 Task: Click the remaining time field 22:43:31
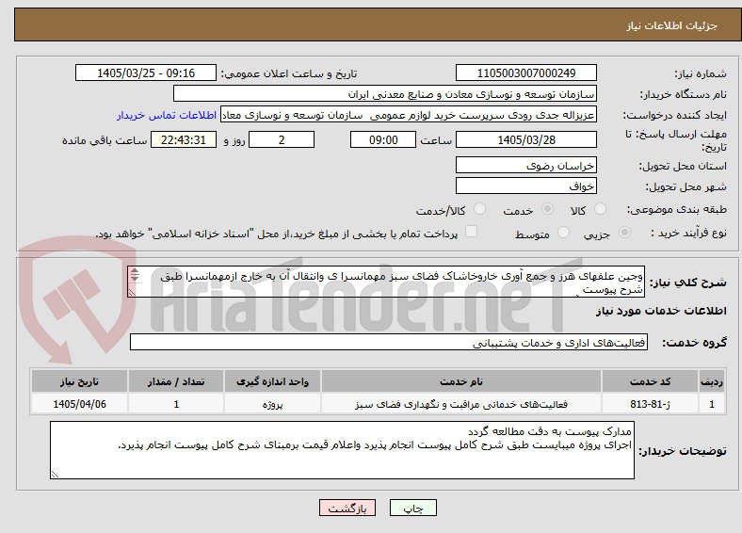pyautogui.click(x=184, y=139)
